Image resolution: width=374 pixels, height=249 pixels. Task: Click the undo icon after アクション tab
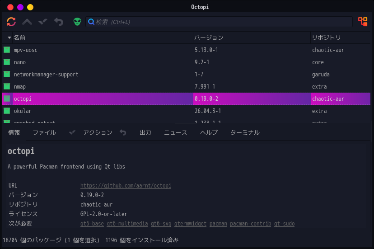tap(123, 132)
